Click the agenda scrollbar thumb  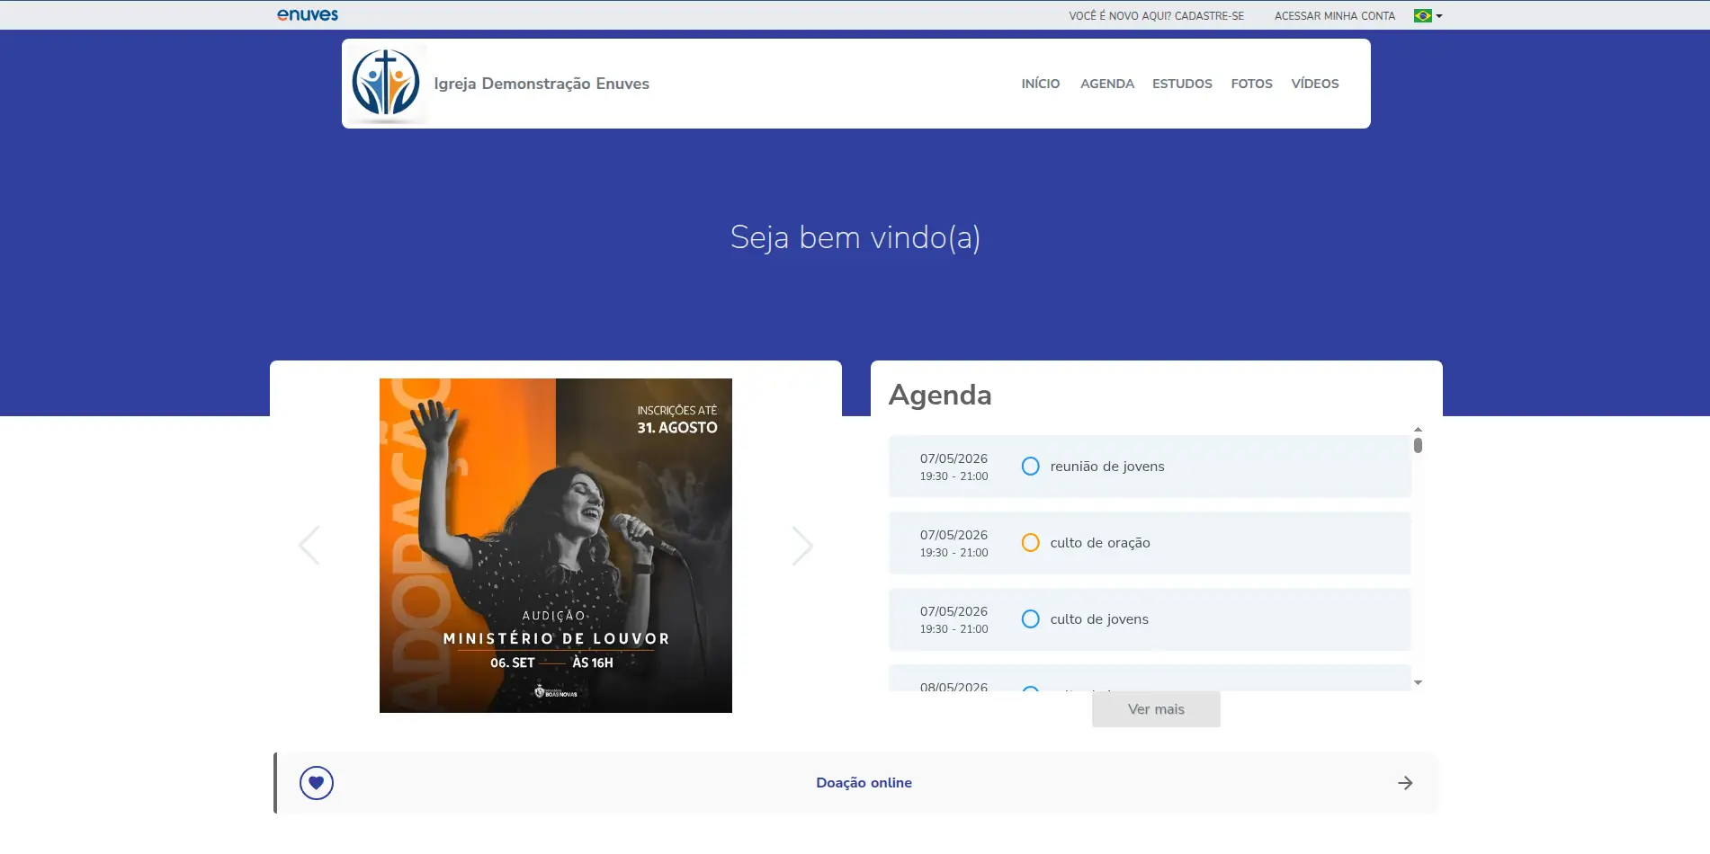click(x=1418, y=445)
